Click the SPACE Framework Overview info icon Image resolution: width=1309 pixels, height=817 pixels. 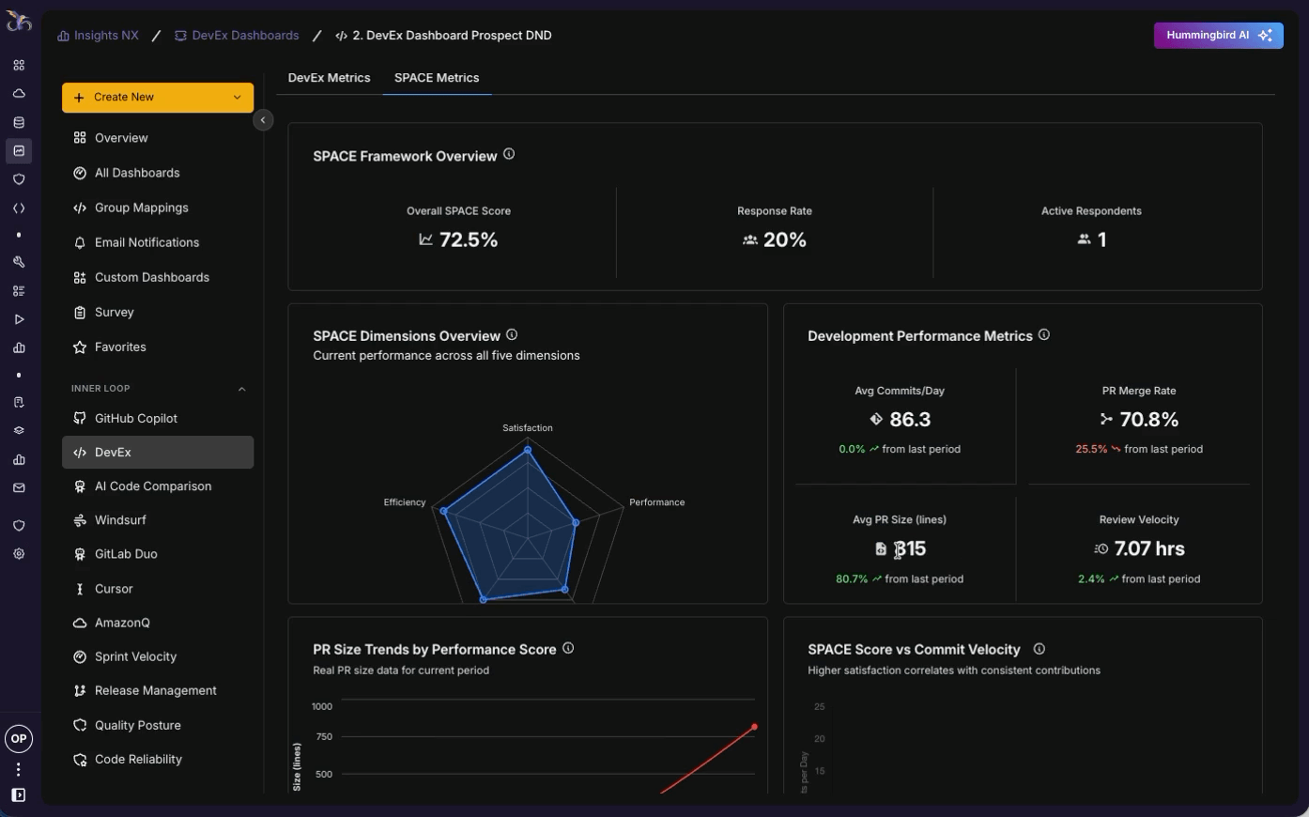[x=509, y=154]
